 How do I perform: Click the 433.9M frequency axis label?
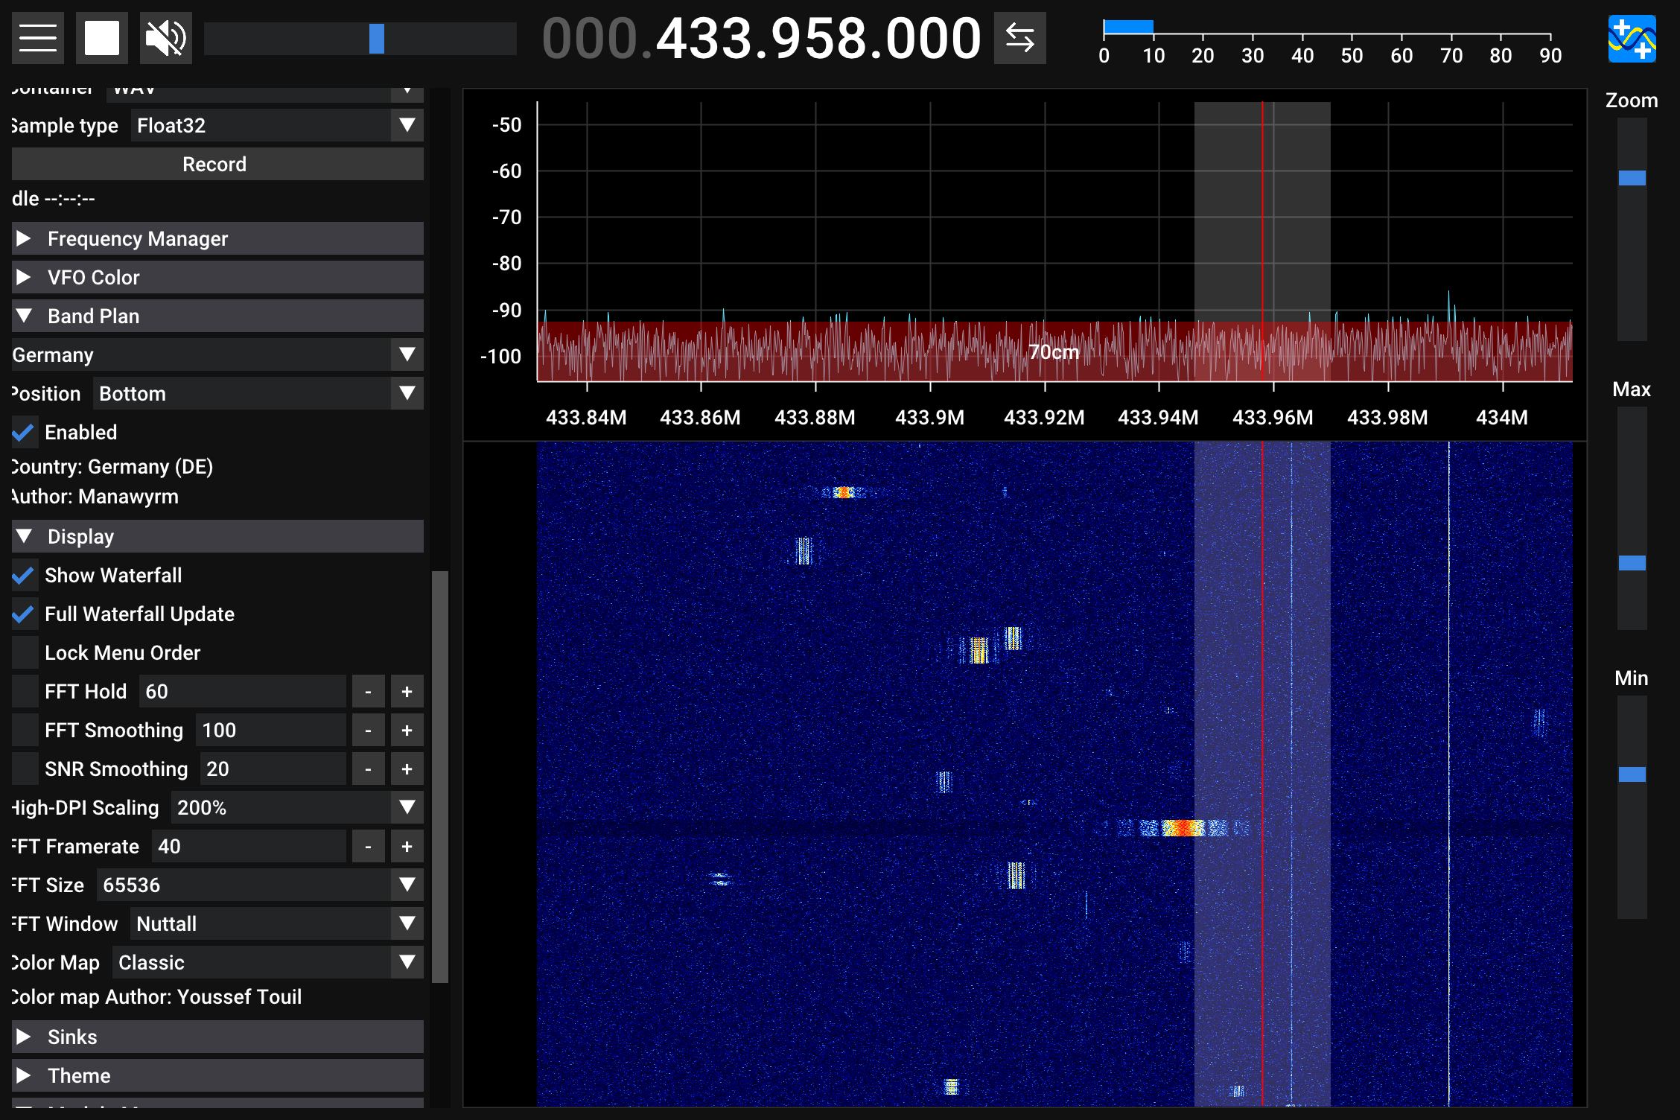929,417
